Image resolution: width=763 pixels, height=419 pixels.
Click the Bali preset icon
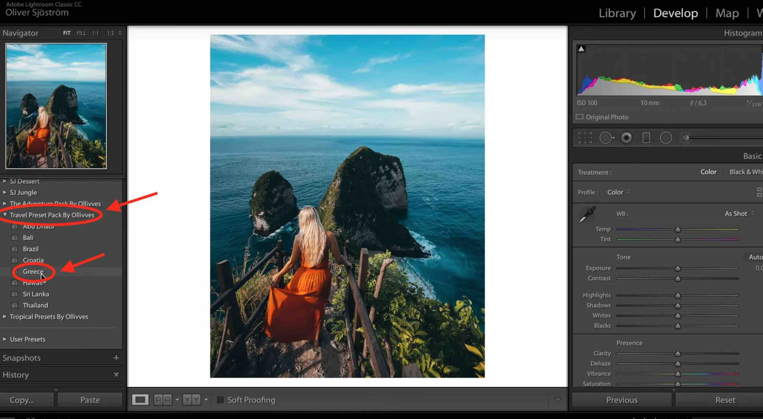pyautogui.click(x=14, y=238)
